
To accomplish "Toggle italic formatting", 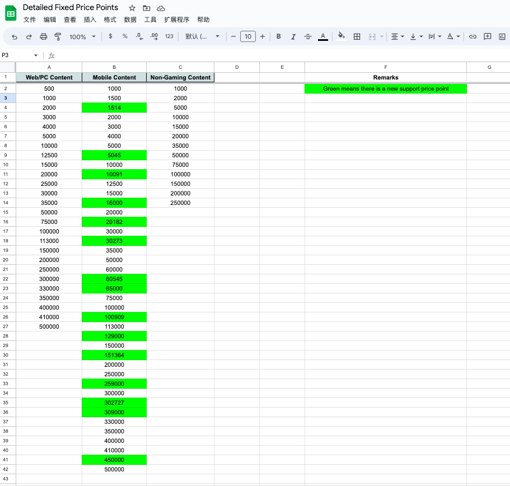I will point(293,36).
